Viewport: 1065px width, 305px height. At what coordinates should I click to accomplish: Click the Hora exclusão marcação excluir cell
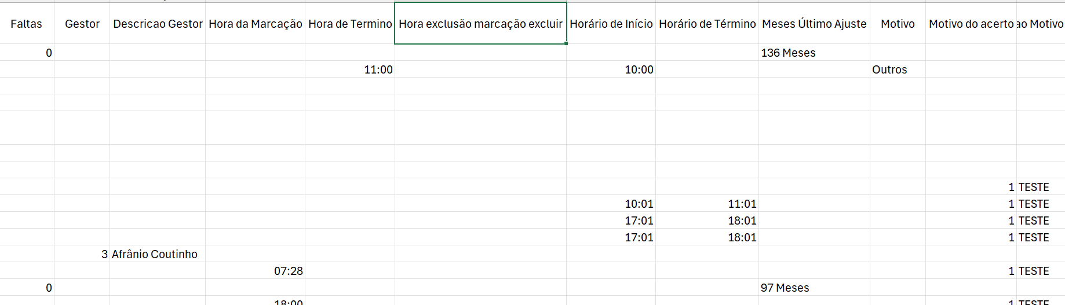click(480, 24)
